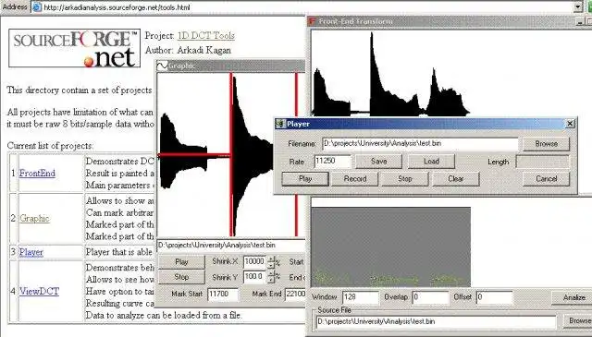Focus the Offset field in Front-End Transform

tap(495, 297)
